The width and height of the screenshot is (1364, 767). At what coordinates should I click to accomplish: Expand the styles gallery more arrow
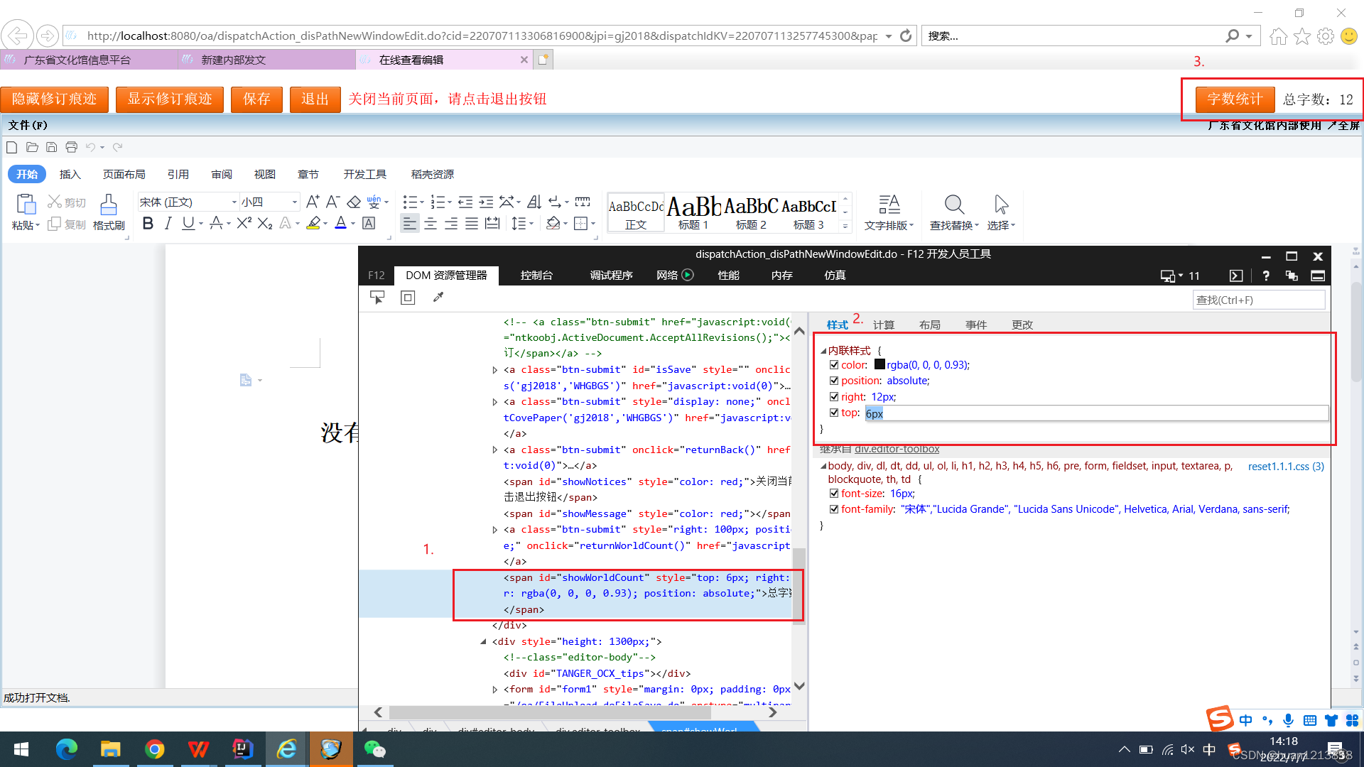click(845, 226)
